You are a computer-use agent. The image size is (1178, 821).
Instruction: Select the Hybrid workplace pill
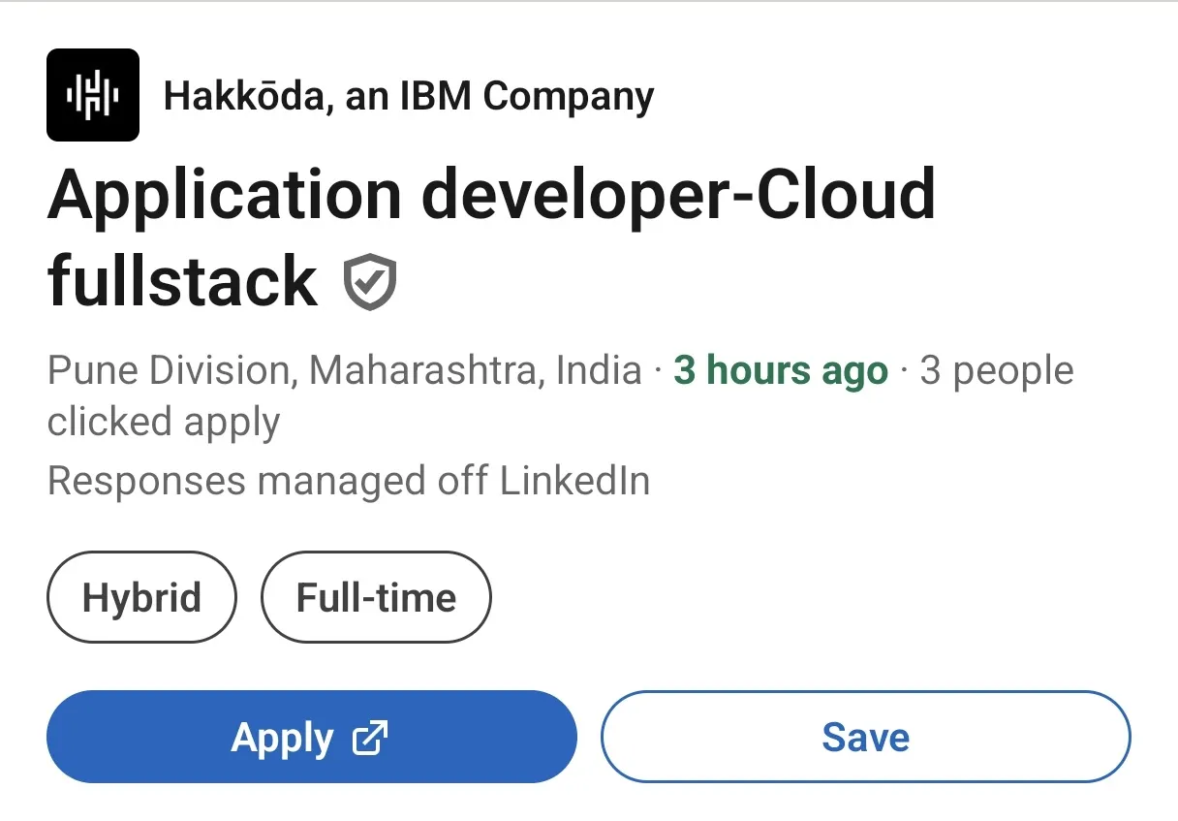[x=141, y=597]
